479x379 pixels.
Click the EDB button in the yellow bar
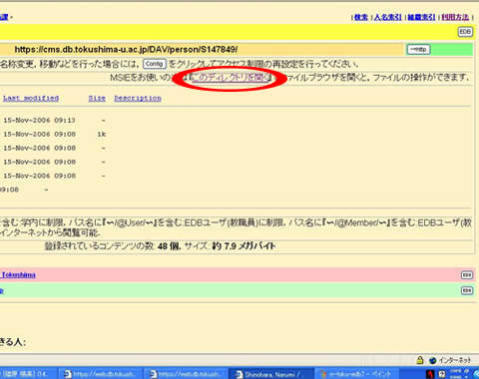tap(465, 32)
